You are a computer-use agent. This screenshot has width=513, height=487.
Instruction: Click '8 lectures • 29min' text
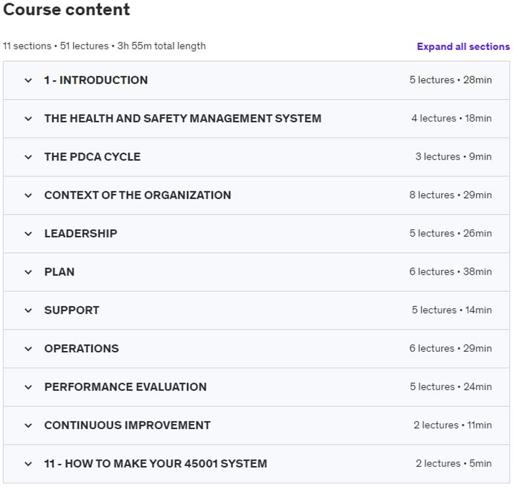point(451,195)
